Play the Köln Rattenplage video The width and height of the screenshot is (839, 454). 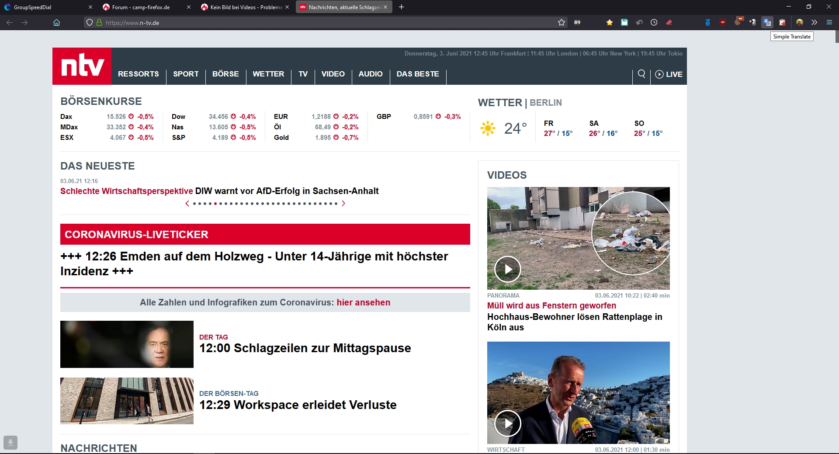click(x=507, y=269)
